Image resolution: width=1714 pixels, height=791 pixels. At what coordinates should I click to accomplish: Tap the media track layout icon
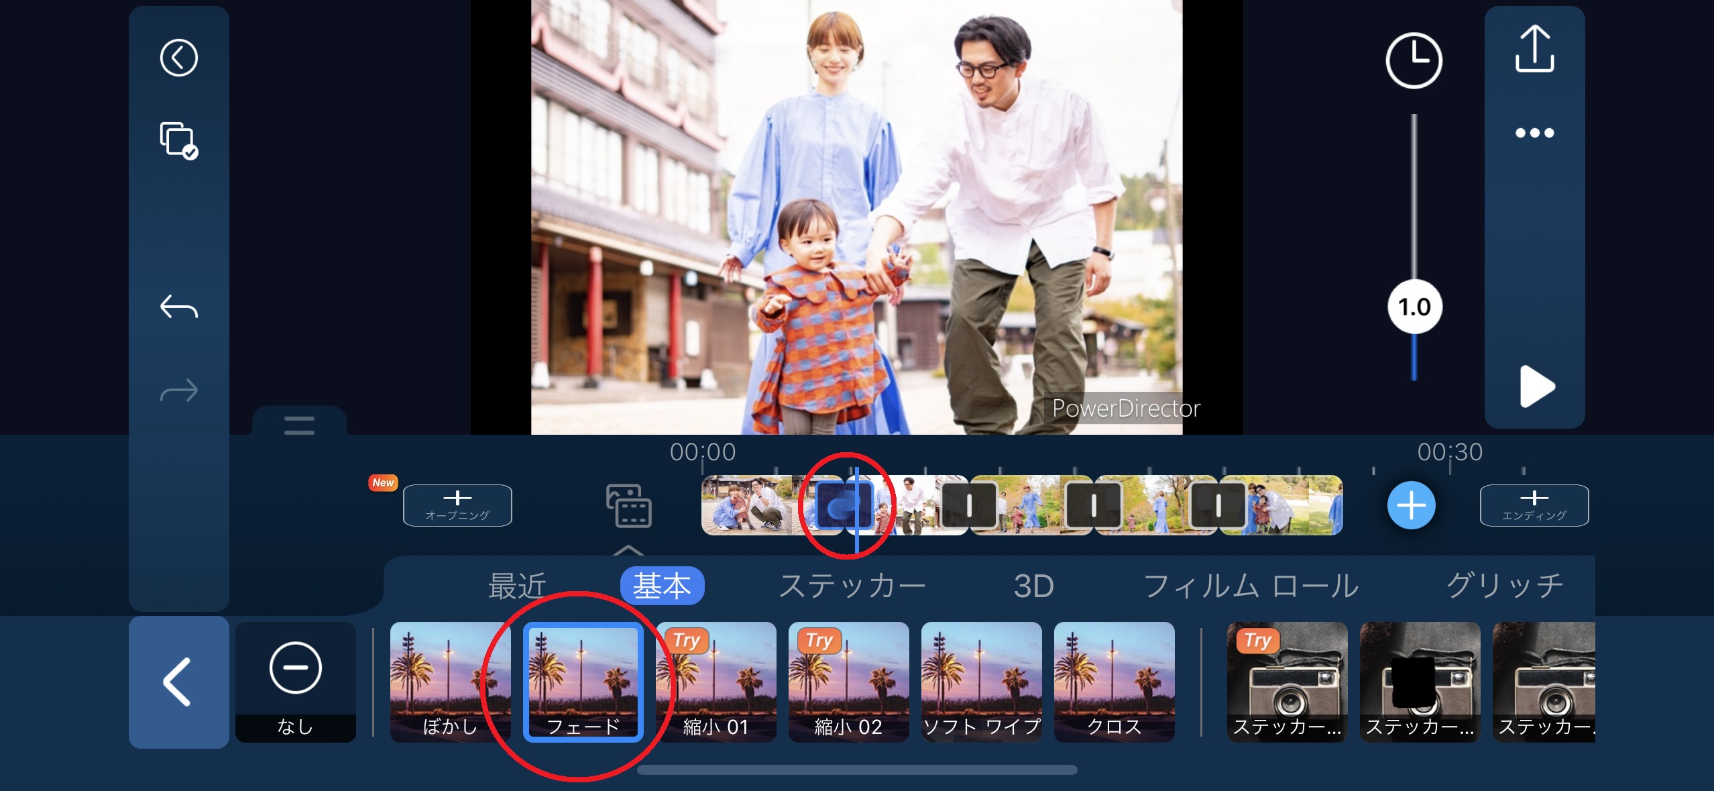click(628, 506)
